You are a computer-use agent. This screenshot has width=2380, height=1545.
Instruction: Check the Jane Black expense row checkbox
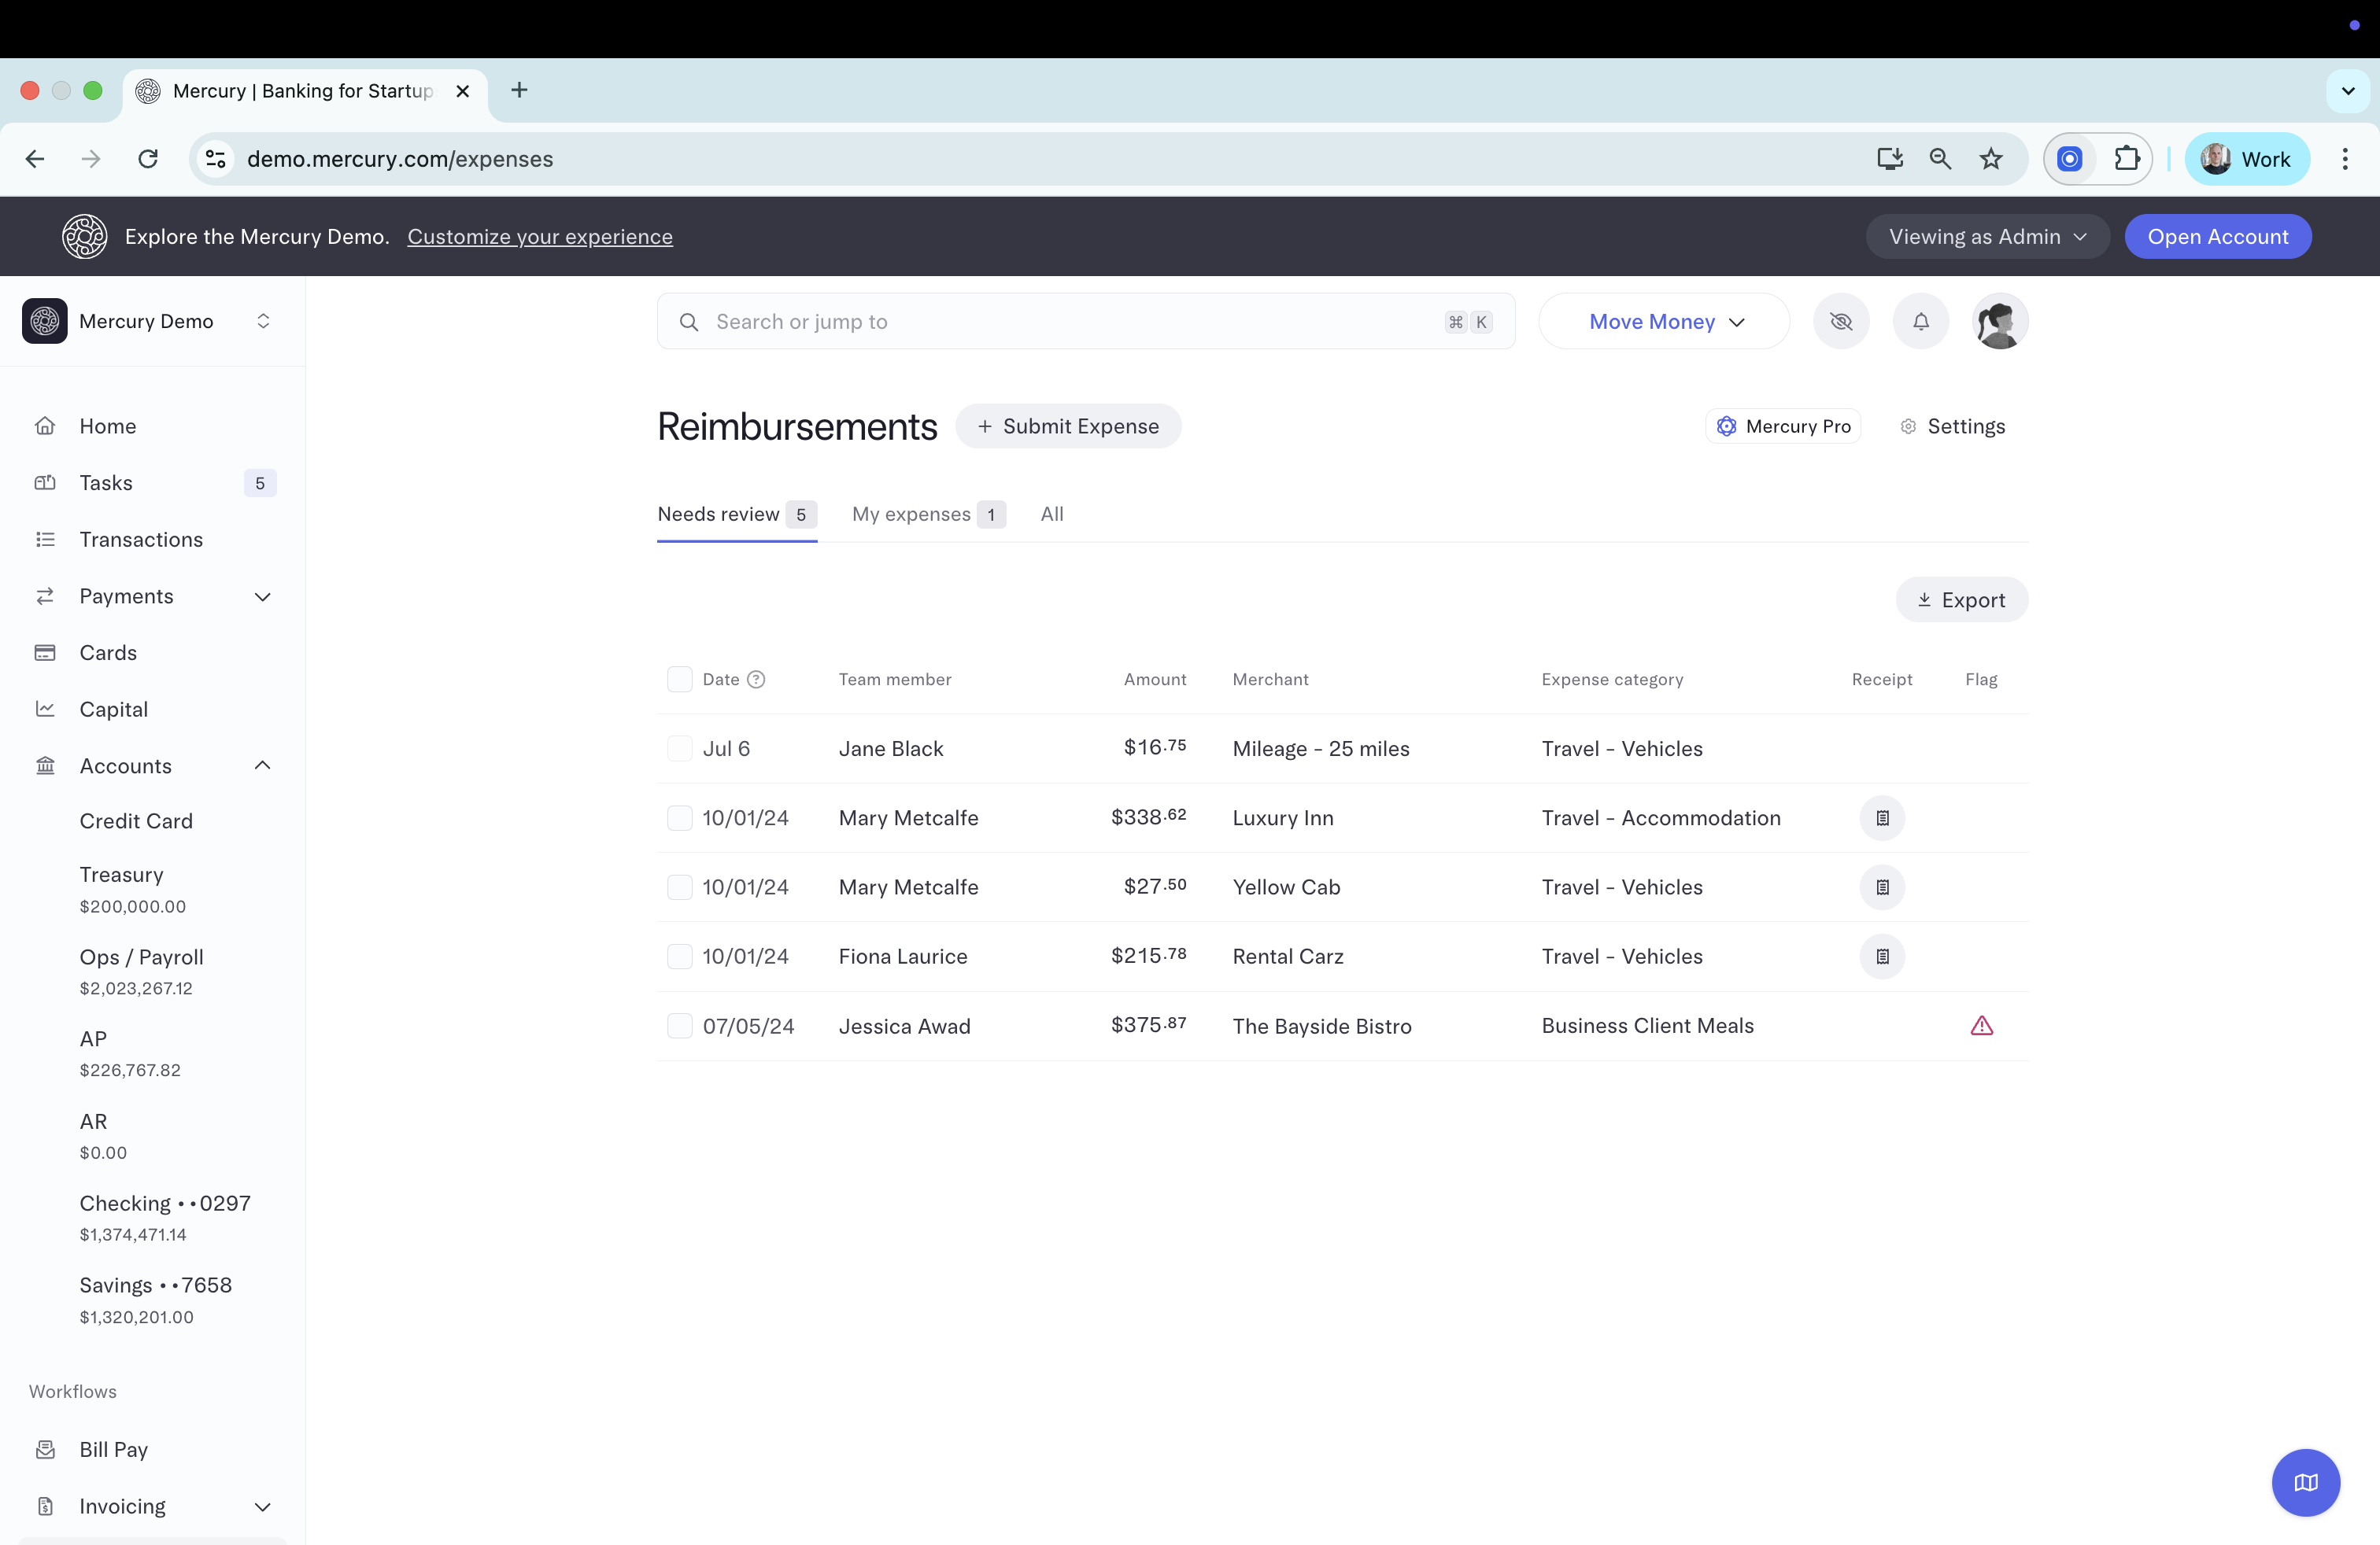(679, 749)
